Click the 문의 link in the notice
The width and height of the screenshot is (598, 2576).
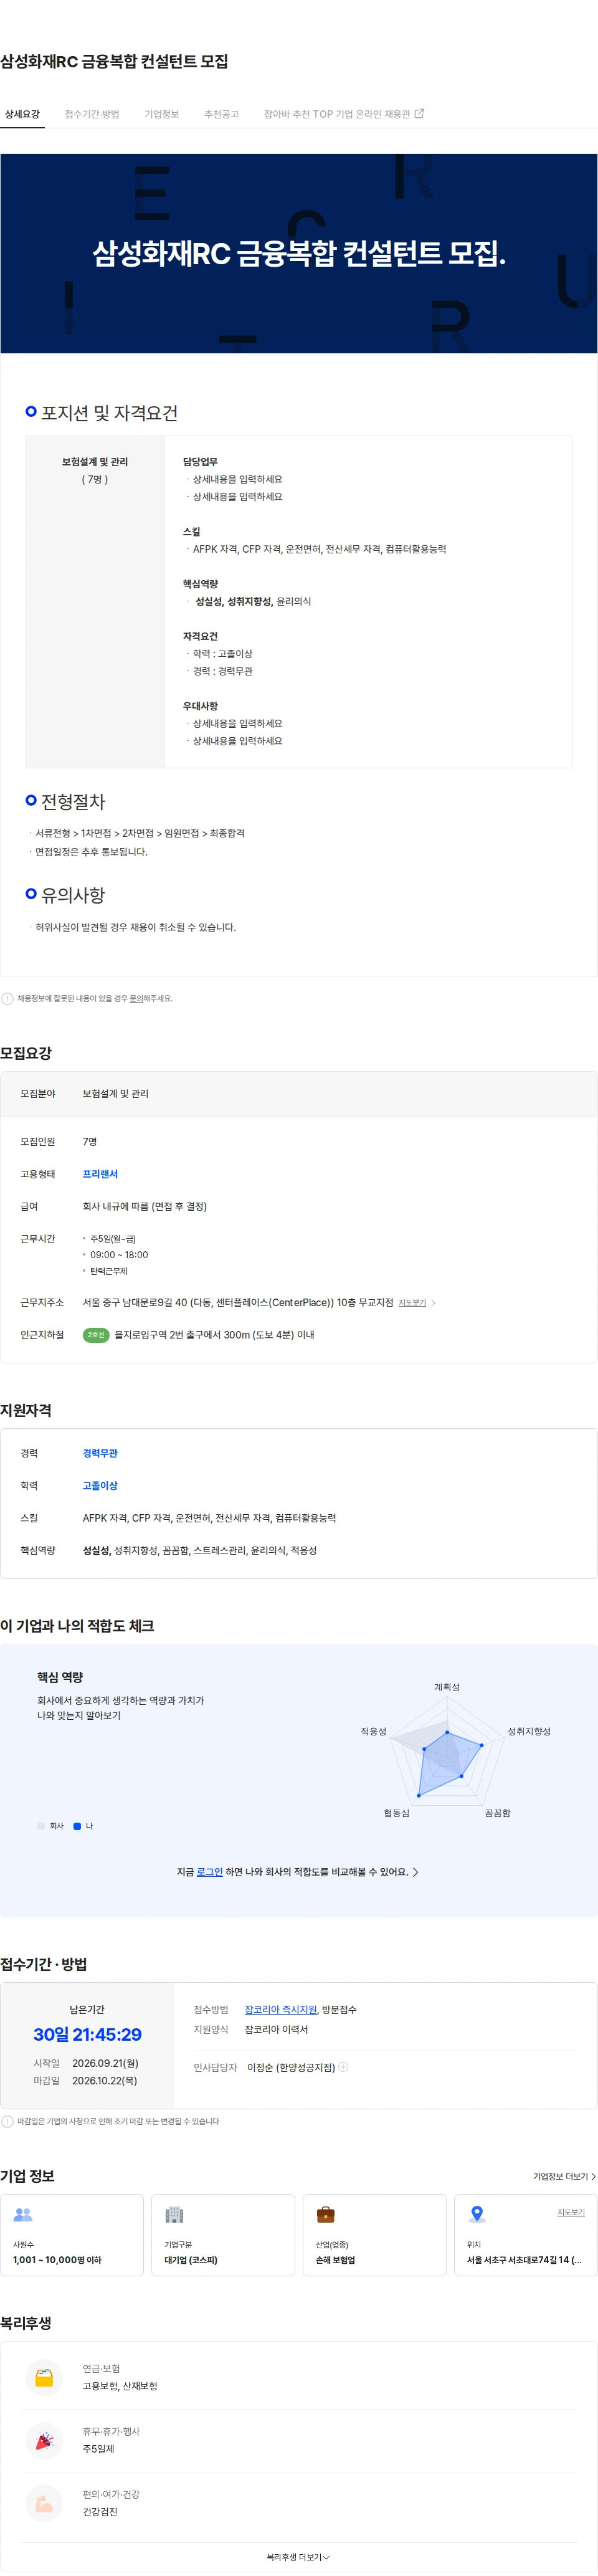pyautogui.click(x=137, y=998)
